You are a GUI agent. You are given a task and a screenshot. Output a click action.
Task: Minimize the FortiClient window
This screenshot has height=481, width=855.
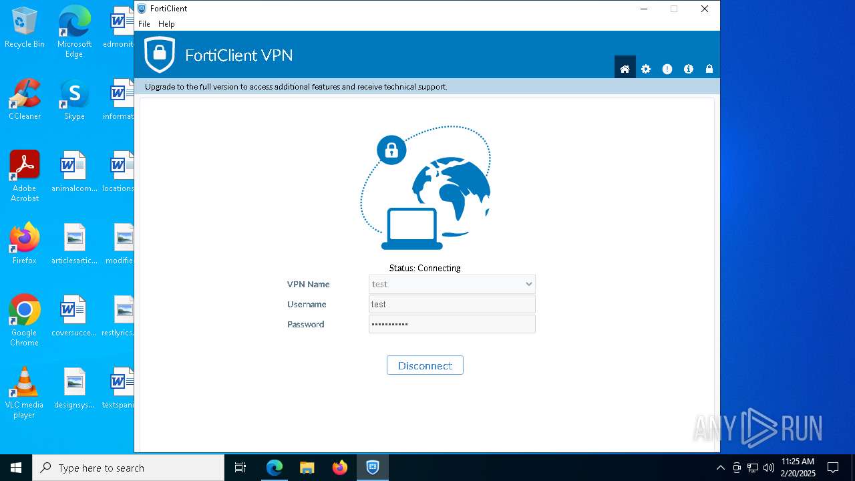(x=644, y=9)
